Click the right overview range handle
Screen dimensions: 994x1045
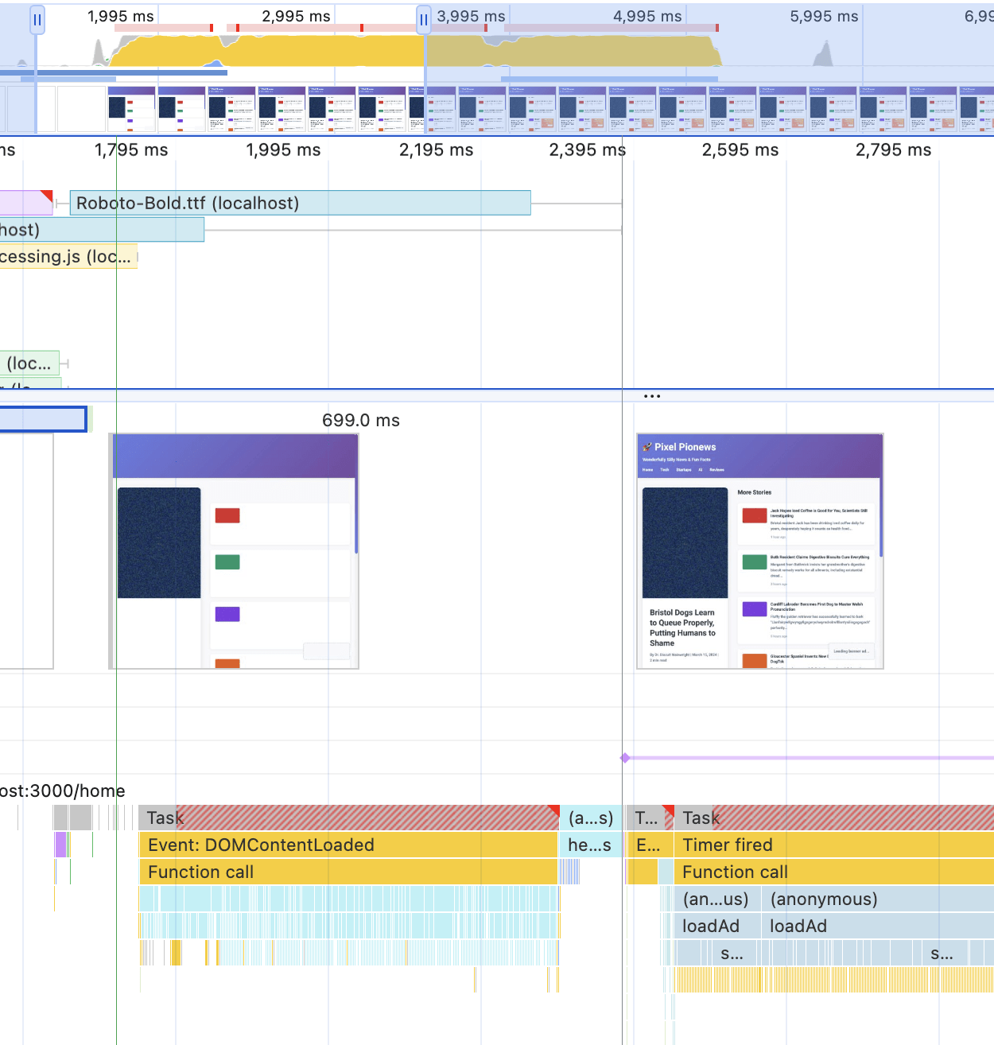pyautogui.click(x=424, y=20)
